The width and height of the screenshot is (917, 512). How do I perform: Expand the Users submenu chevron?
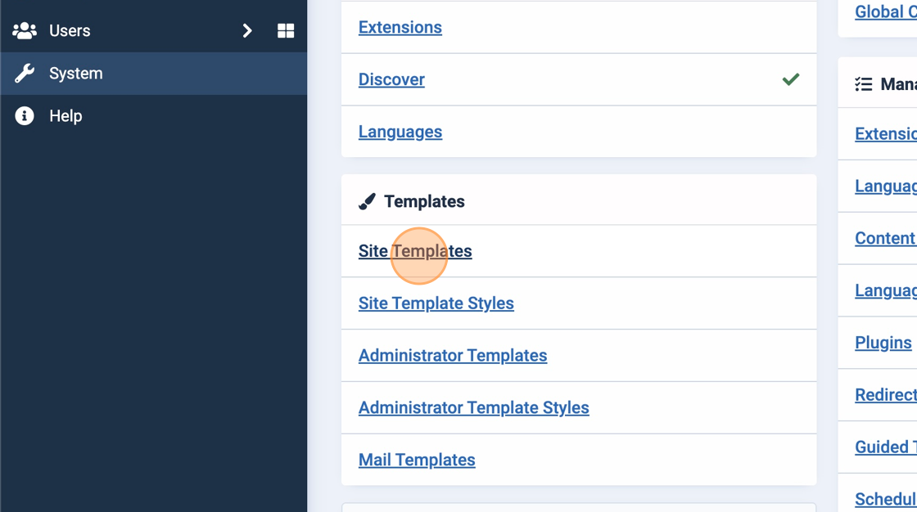click(247, 31)
